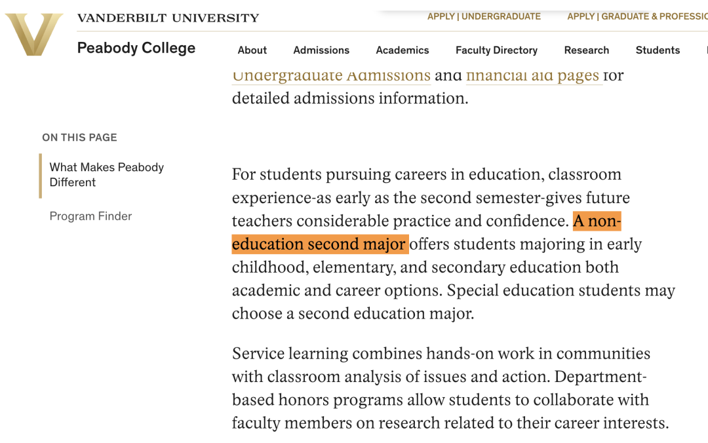708x443 pixels.
Task: Open the Academics navigation item
Action: [403, 50]
